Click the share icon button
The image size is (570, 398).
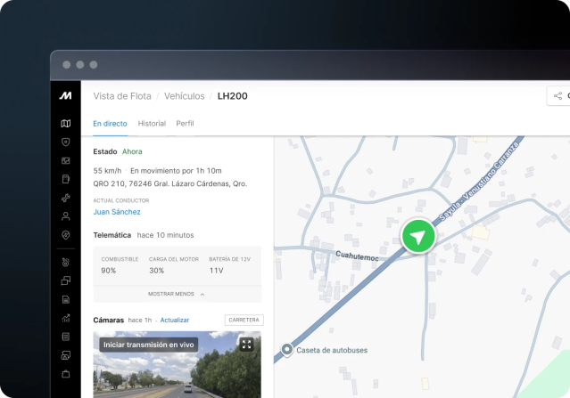click(558, 96)
